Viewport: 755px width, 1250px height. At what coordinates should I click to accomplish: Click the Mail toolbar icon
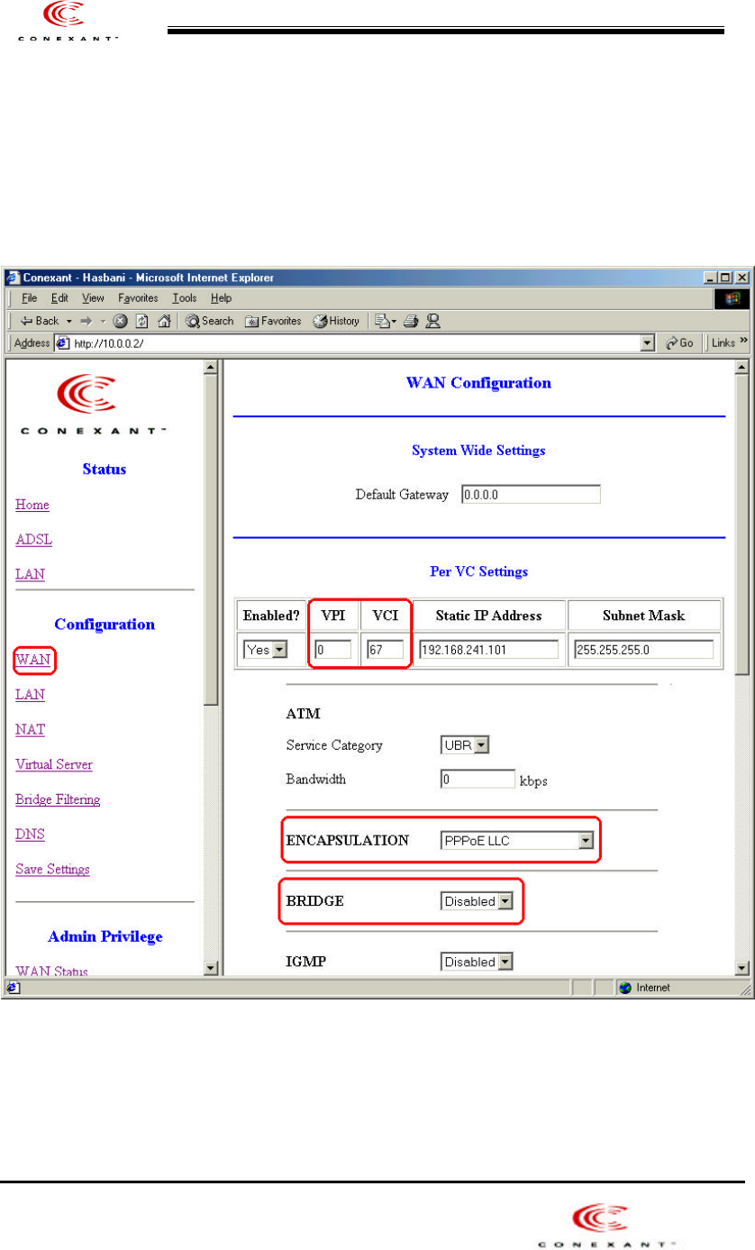click(387, 321)
